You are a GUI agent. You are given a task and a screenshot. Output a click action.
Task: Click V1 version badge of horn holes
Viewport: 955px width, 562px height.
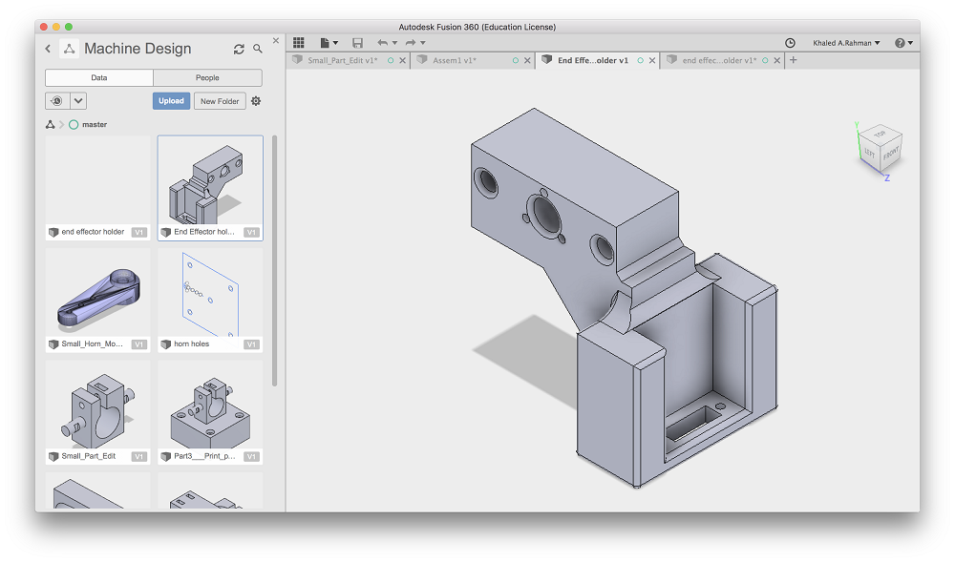(x=251, y=344)
